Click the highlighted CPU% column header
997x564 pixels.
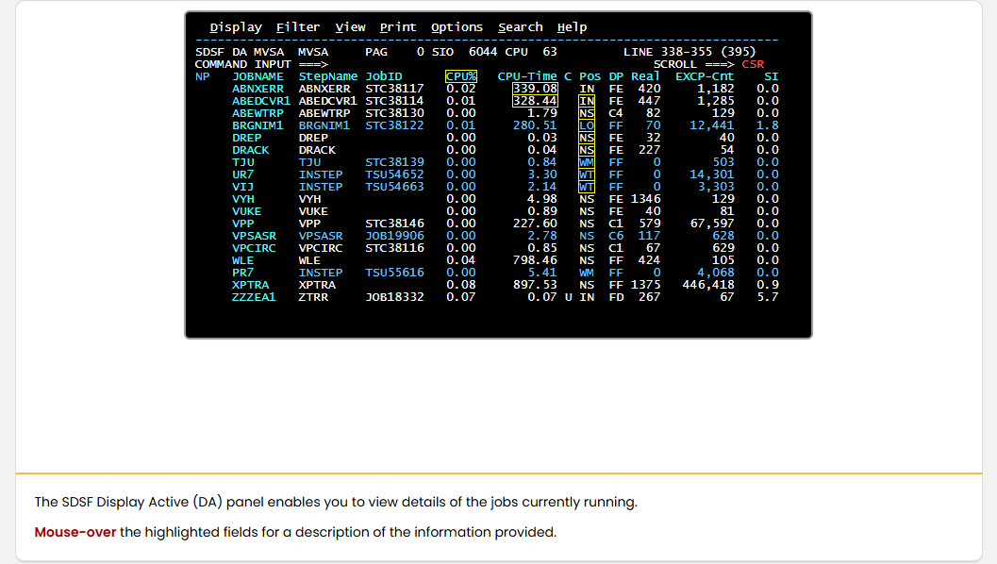[x=461, y=76]
